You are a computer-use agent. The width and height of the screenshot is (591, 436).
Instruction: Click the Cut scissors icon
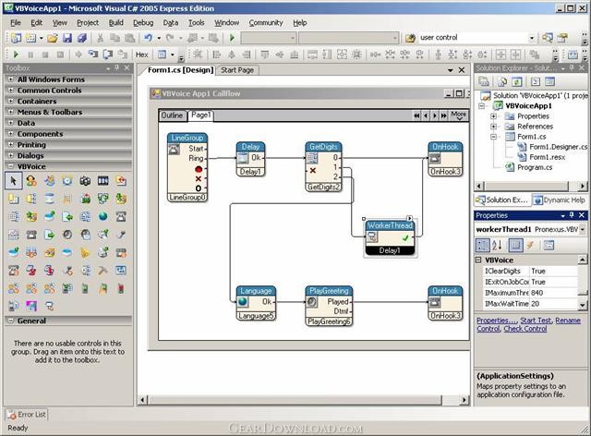pos(99,38)
